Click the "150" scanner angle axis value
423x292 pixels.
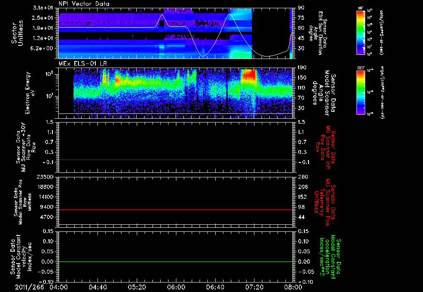[303, 78]
